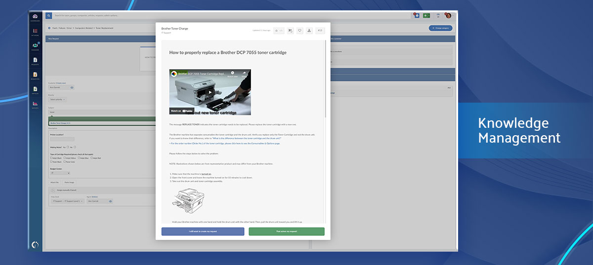Open the user avatar menu
The image size is (593, 265).
(448, 15)
